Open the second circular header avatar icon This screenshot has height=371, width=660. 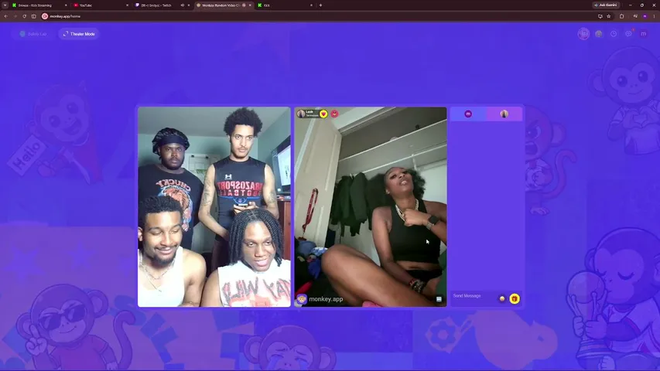599,34
